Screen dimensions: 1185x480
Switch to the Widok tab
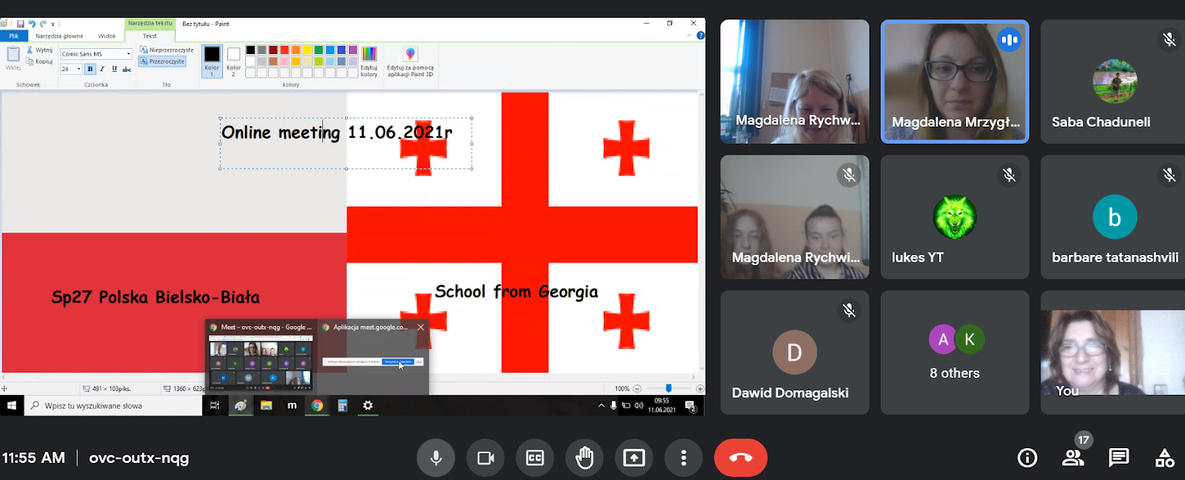(107, 36)
